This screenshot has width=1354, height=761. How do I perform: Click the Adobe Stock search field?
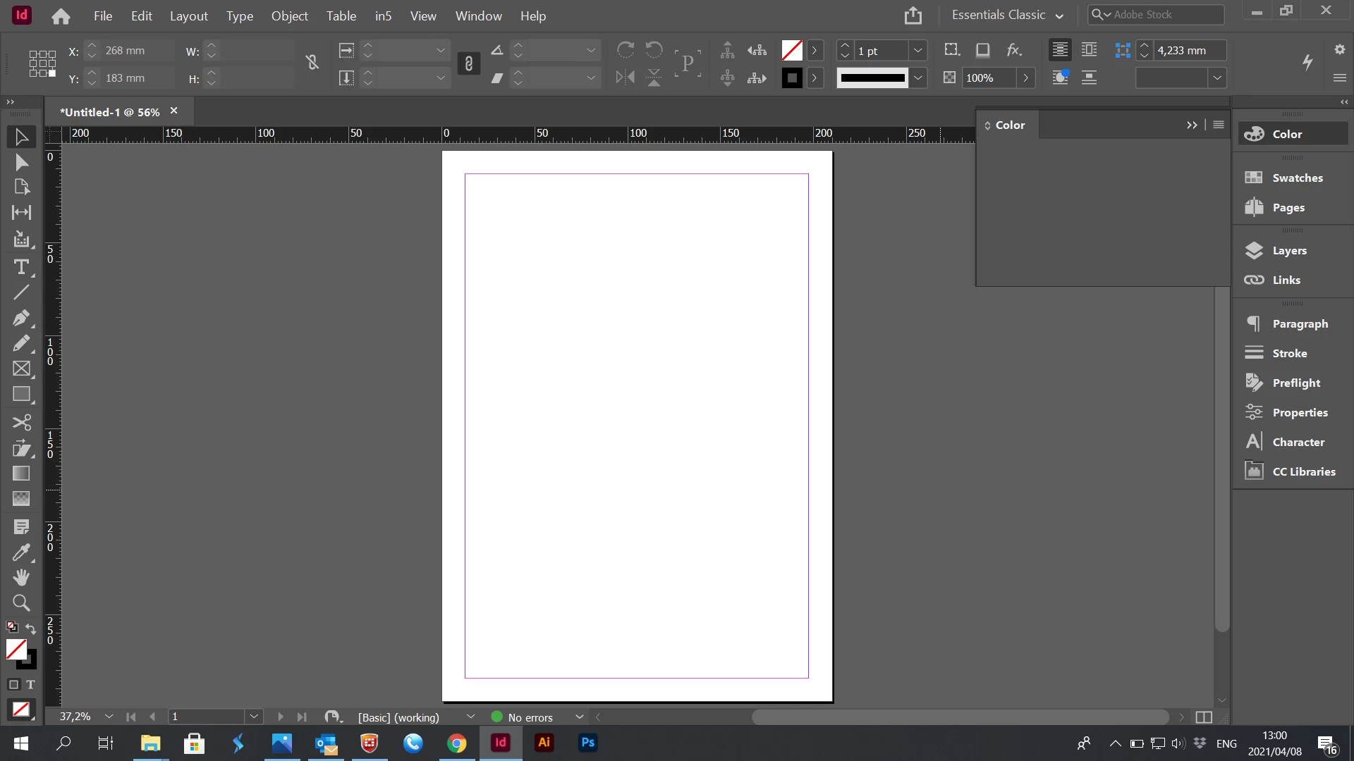point(1157,15)
